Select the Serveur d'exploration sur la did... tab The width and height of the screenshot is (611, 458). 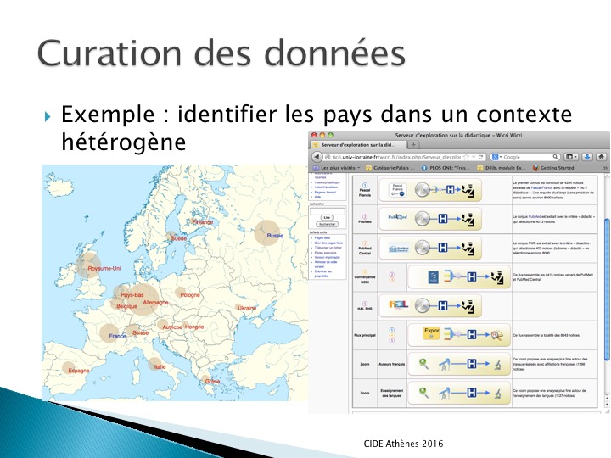coord(358,145)
